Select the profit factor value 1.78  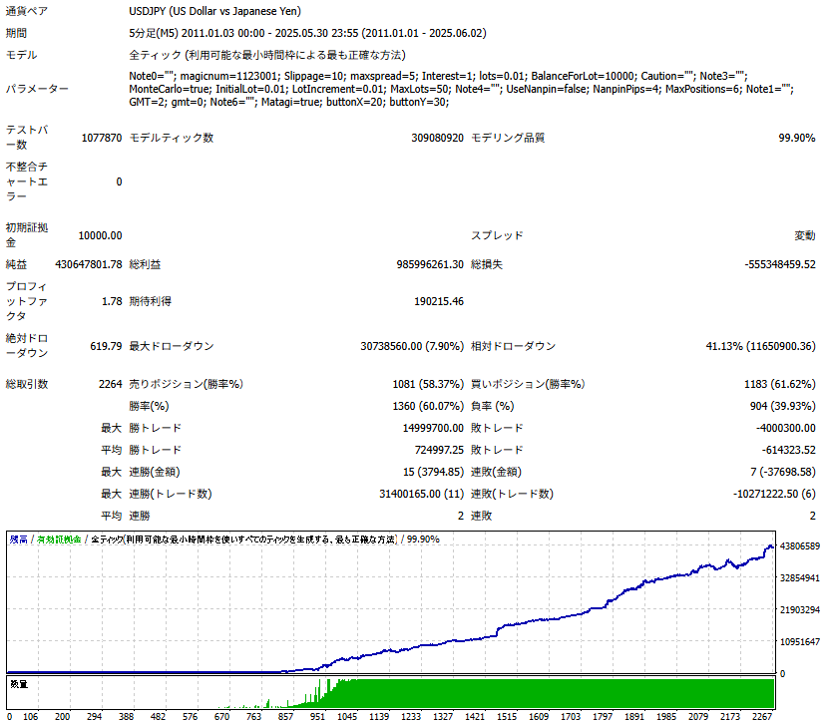(x=112, y=301)
